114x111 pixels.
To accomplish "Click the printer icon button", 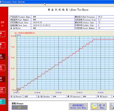I will [112, 106].
